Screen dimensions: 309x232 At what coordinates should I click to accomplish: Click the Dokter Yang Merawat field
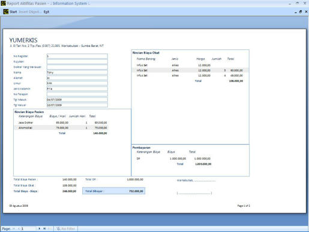77,67
